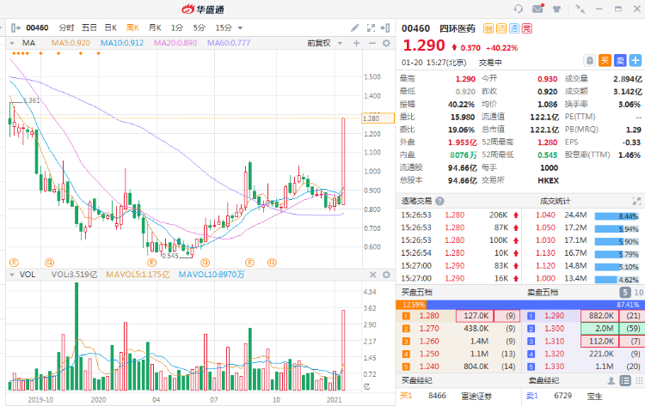Click the blue 卖 sell button
Screen dimensions: 645x406
tap(620, 61)
